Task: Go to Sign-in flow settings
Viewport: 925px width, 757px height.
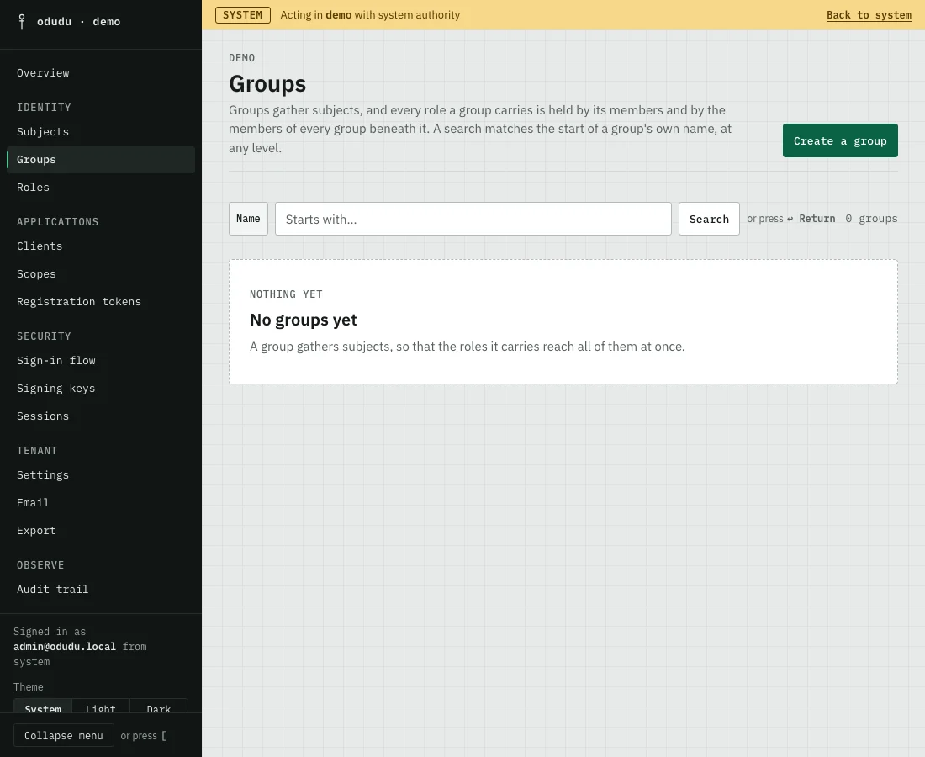Action: pyautogui.click(x=101, y=361)
